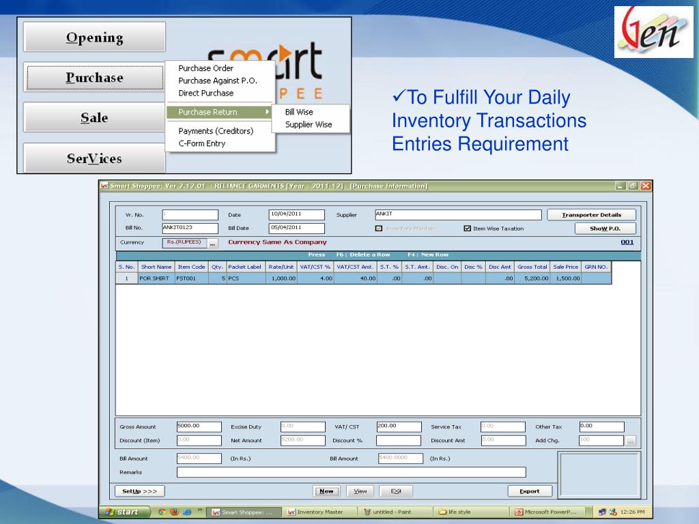Click the Rate/Unit column header
Screen dimensions: 699x524
click(x=281, y=267)
